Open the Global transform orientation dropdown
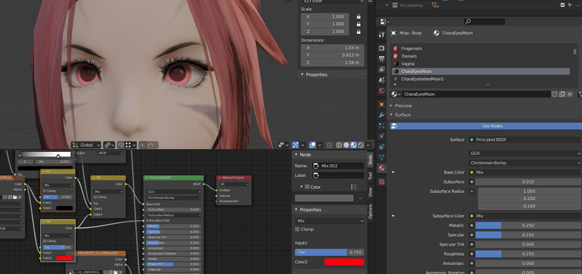The image size is (582, 274). click(86, 145)
